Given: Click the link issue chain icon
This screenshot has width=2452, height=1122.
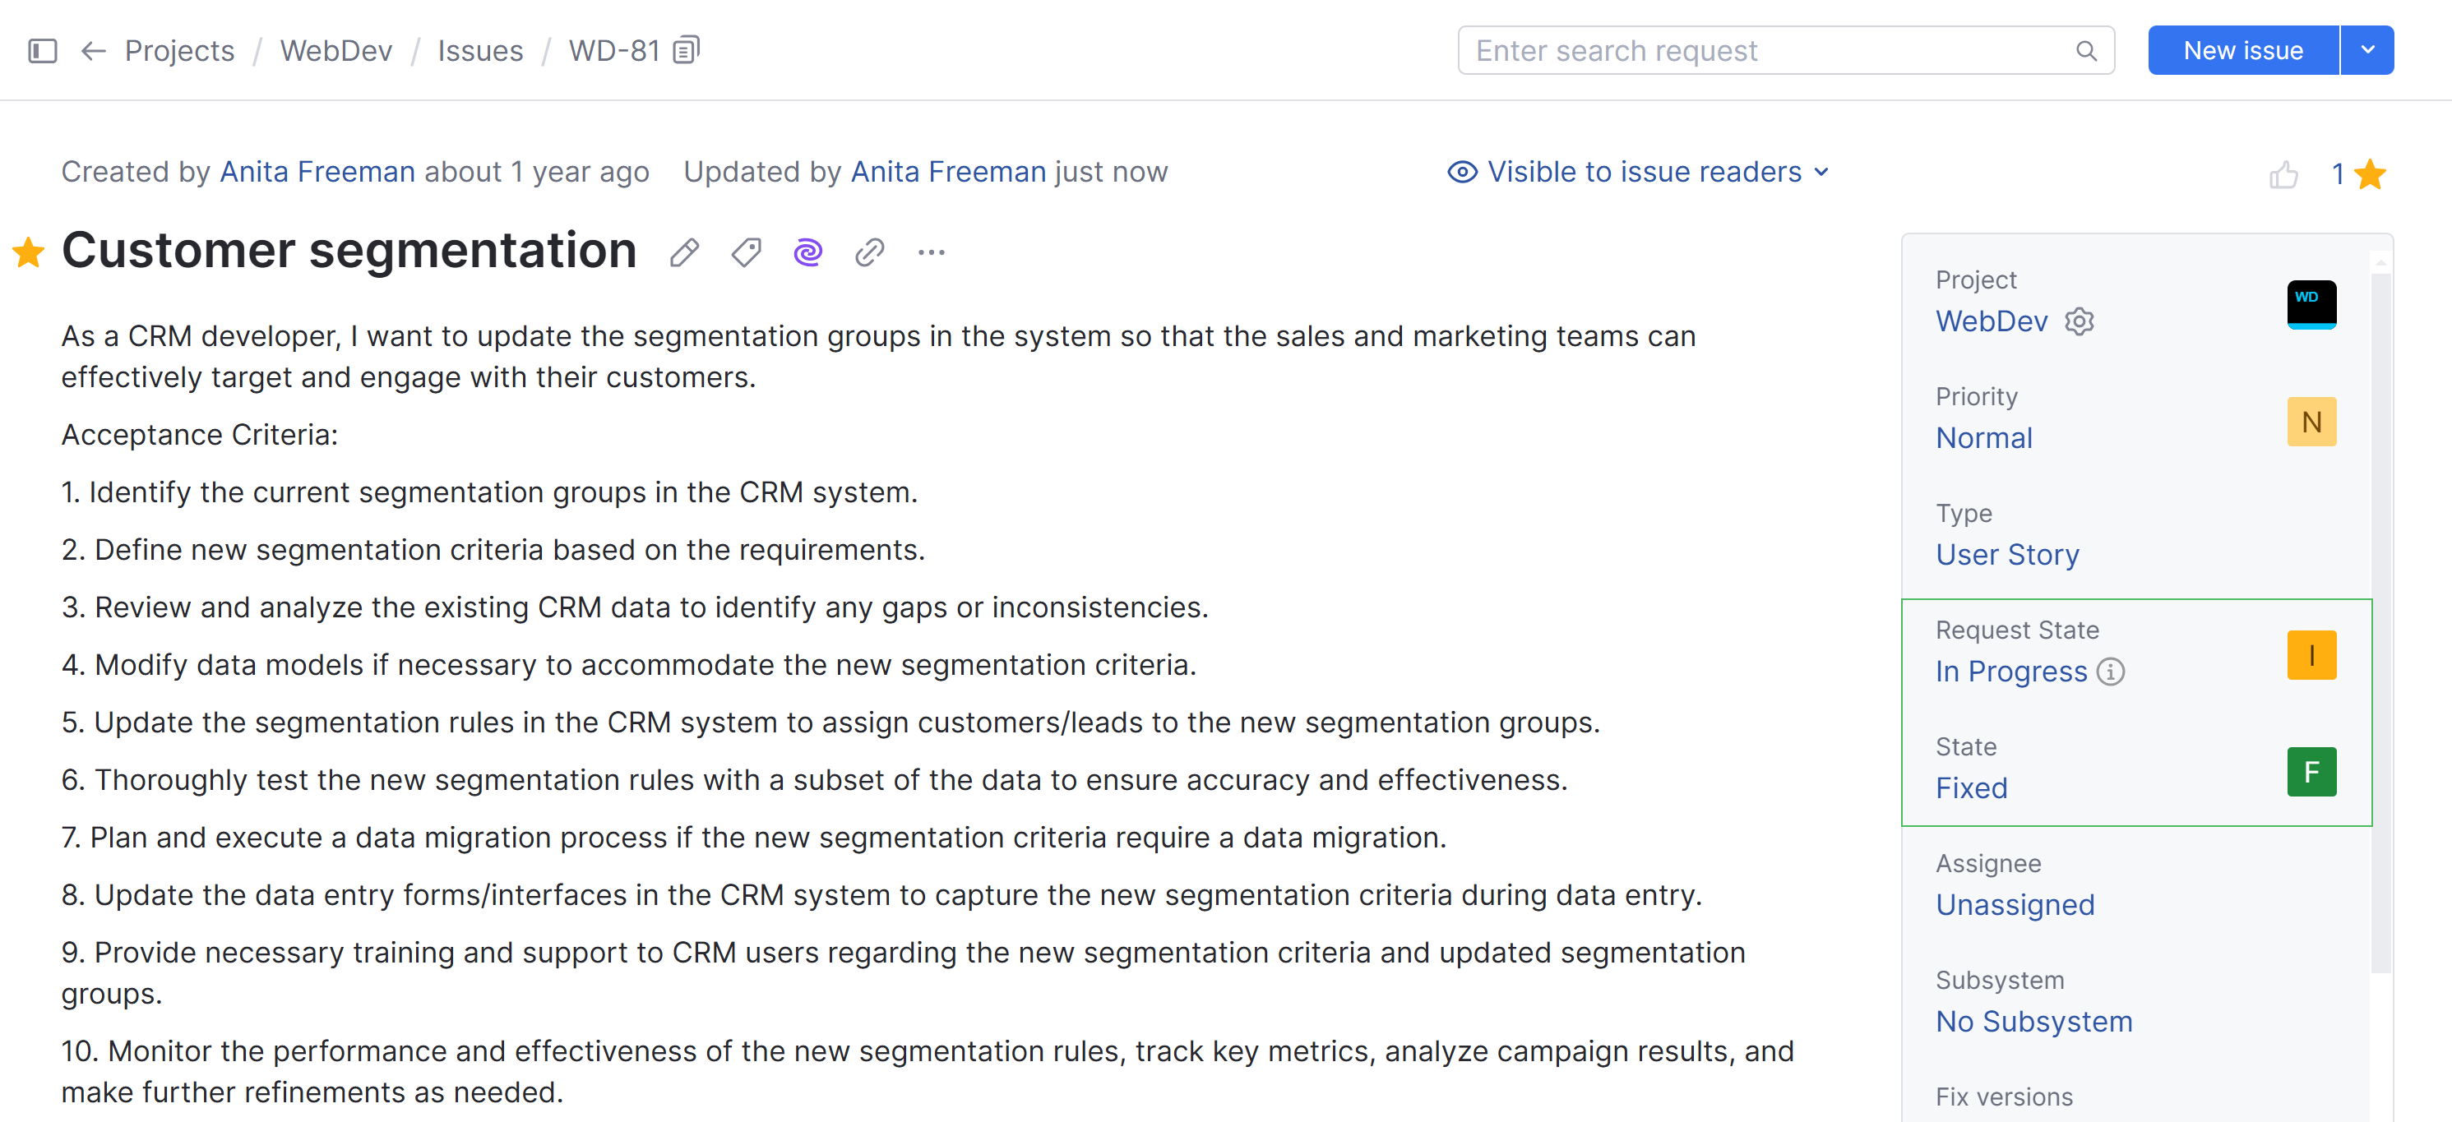Looking at the screenshot, I should pos(869,252).
